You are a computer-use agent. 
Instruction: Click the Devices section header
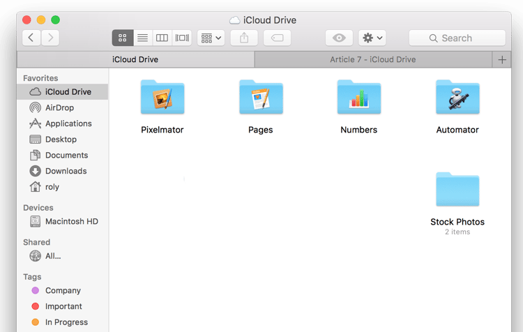38,208
